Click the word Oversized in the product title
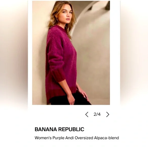 84,138
